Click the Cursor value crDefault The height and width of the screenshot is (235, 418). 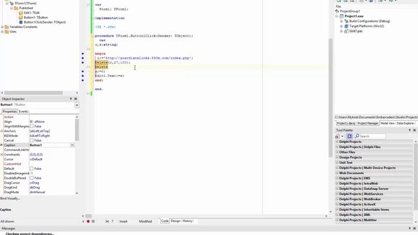coord(36,159)
